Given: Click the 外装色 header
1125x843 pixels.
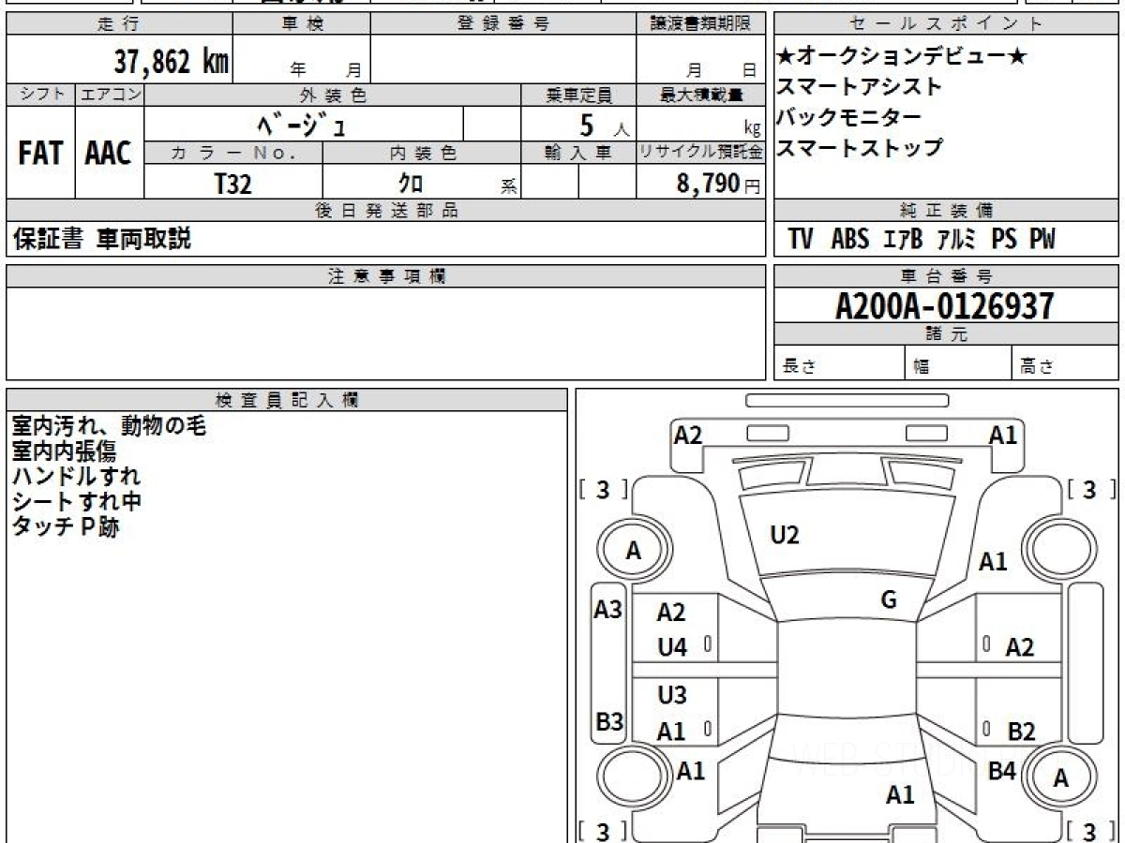Looking at the screenshot, I should (x=333, y=95).
